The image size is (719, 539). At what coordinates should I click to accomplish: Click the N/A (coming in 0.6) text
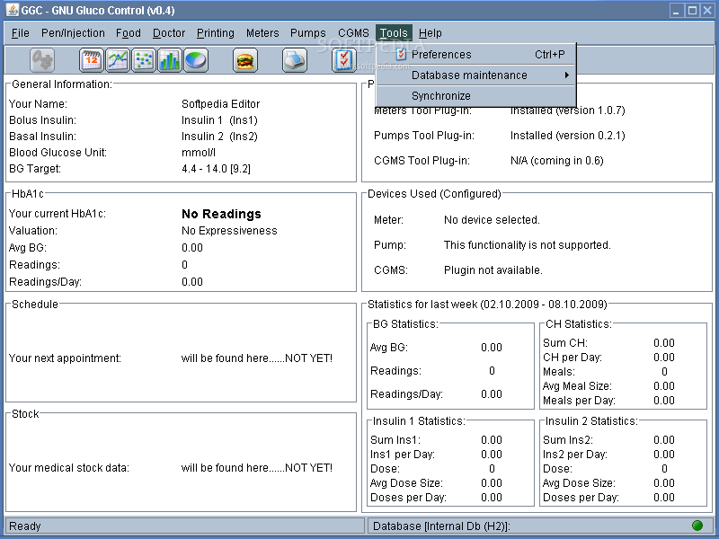pyautogui.click(x=556, y=161)
